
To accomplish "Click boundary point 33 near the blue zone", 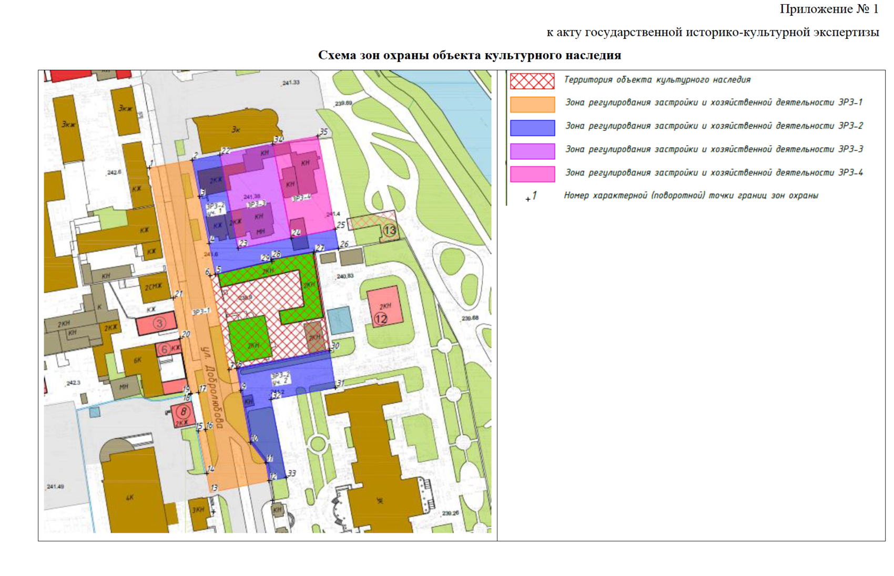I will click(287, 476).
